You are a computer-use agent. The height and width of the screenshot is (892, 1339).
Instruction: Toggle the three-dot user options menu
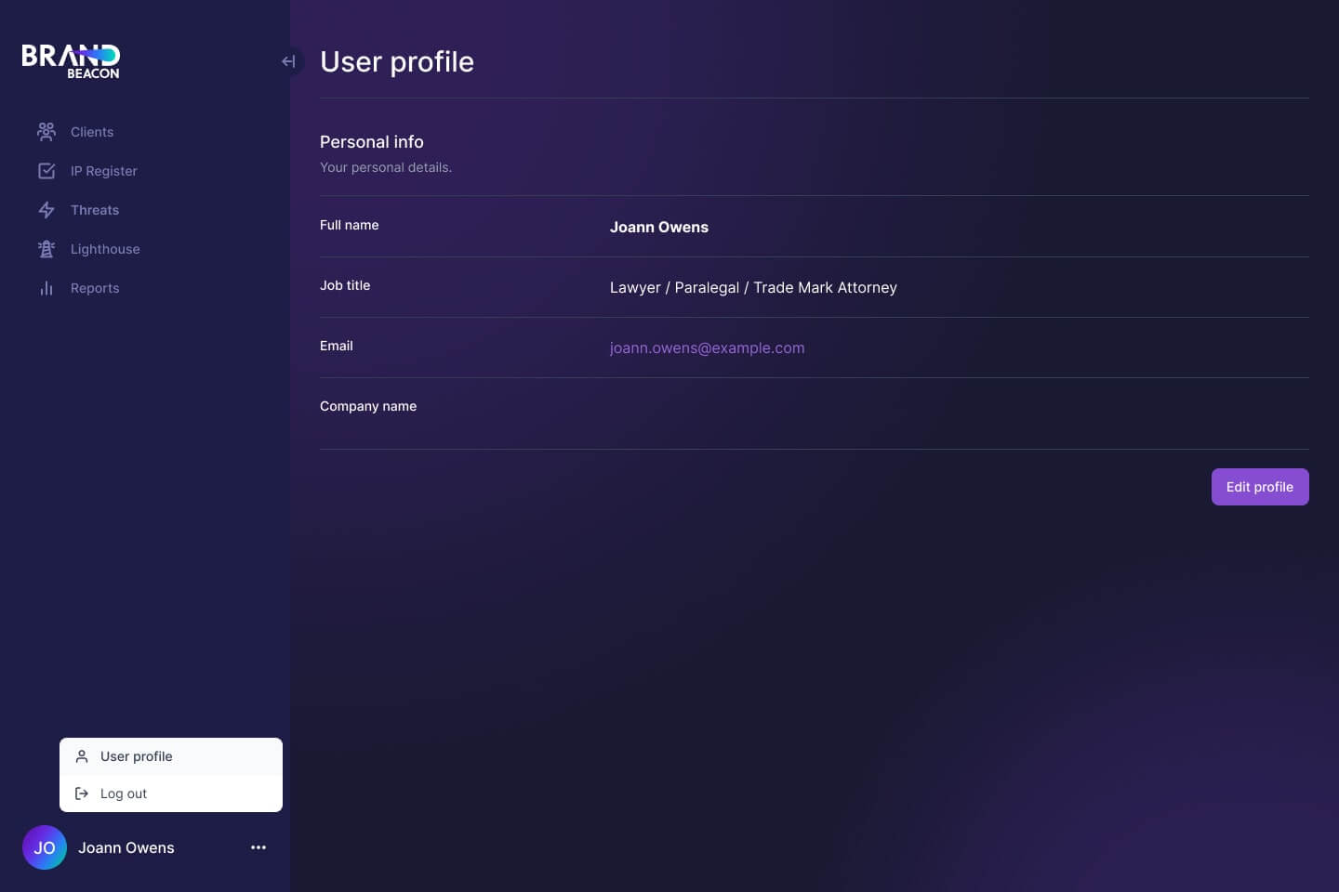[259, 847]
